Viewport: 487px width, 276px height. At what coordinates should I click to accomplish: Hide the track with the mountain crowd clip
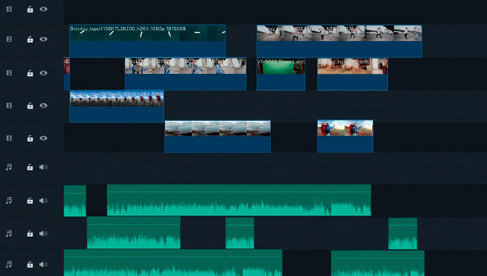point(43,105)
